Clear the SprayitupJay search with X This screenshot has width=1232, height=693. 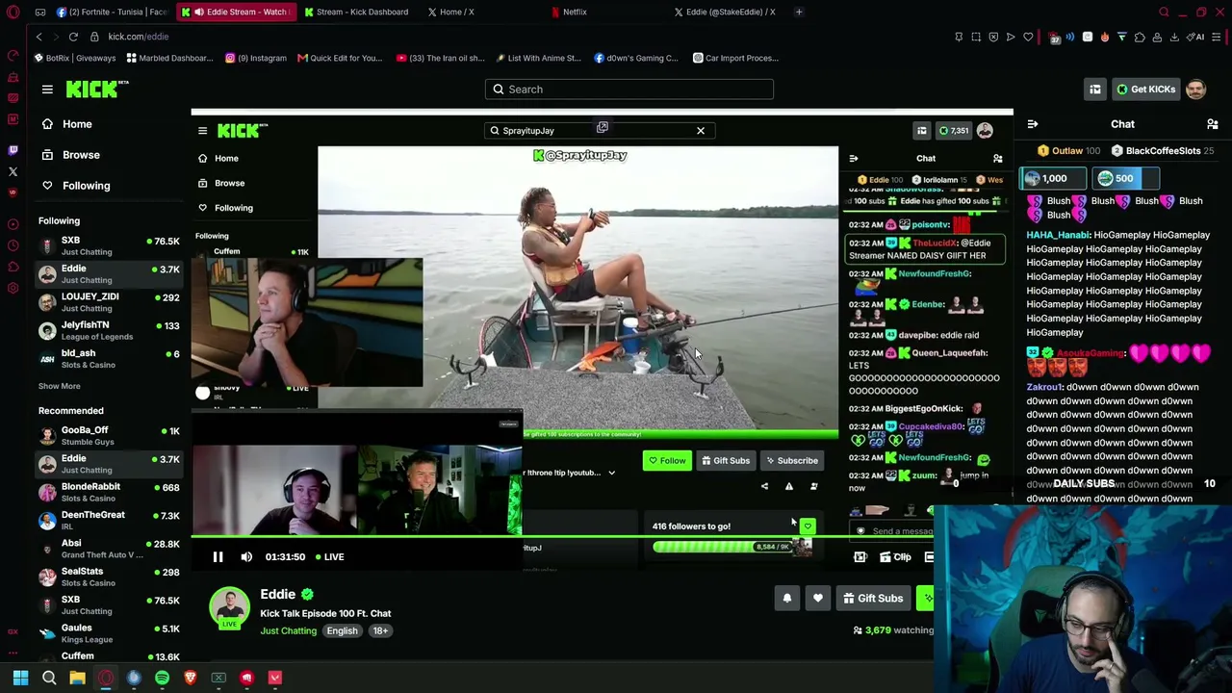point(701,131)
